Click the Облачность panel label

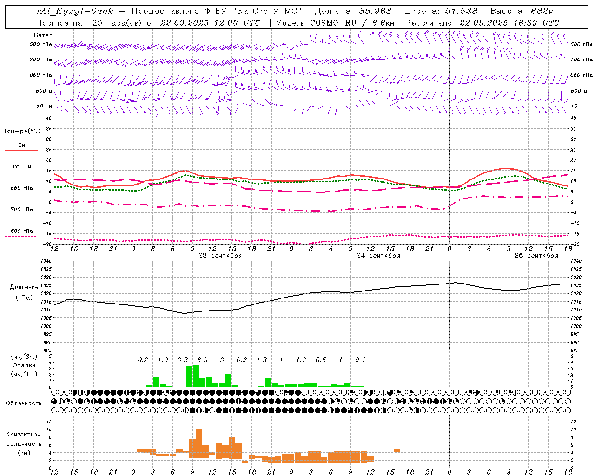coord(24,403)
